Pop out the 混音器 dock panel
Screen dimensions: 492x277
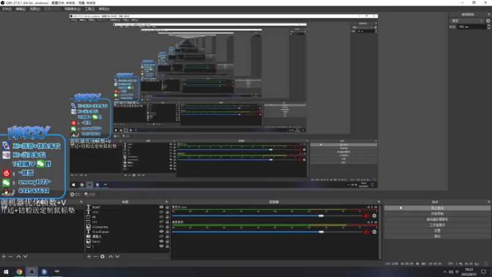coord(379,202)
